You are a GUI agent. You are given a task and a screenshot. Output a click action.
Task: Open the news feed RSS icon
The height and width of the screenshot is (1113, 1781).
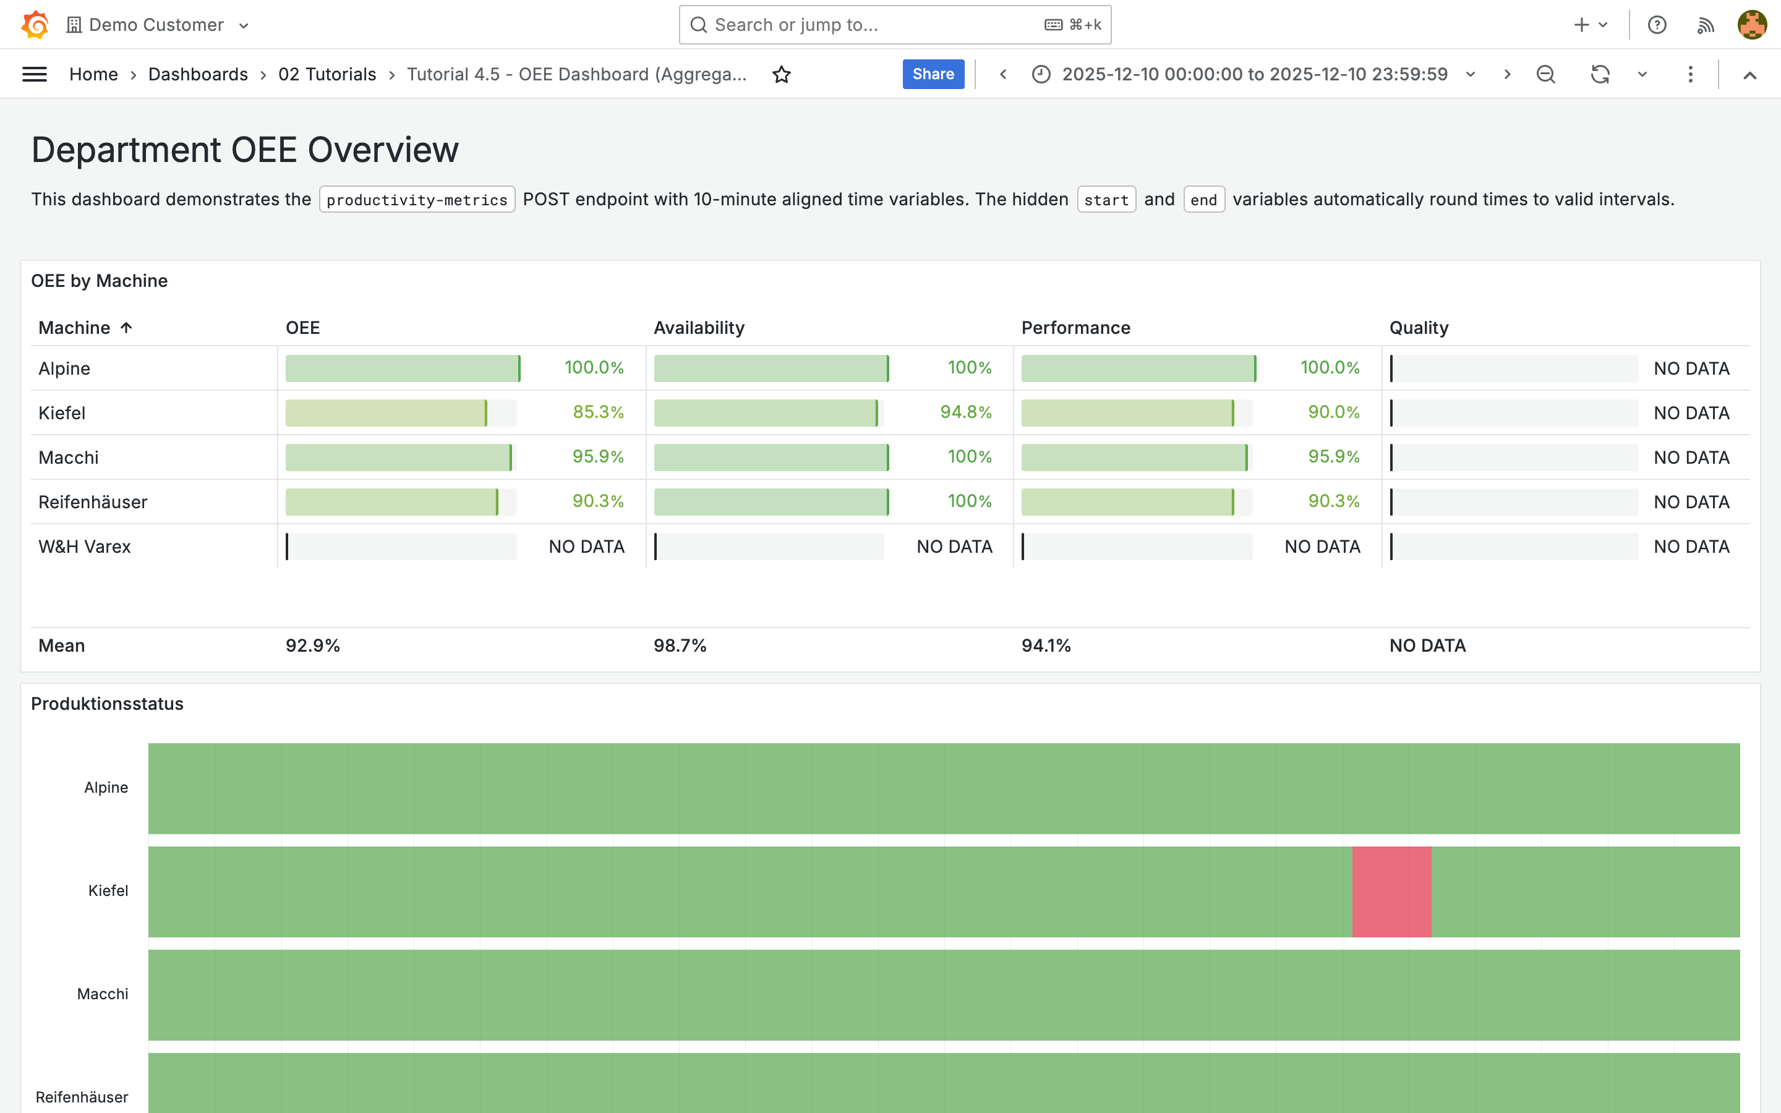point(1705,25)
